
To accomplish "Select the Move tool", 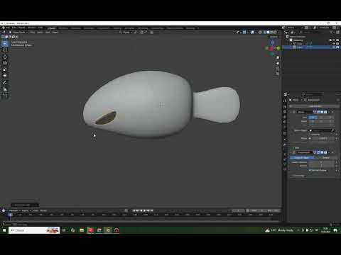I will pos(5,57).
